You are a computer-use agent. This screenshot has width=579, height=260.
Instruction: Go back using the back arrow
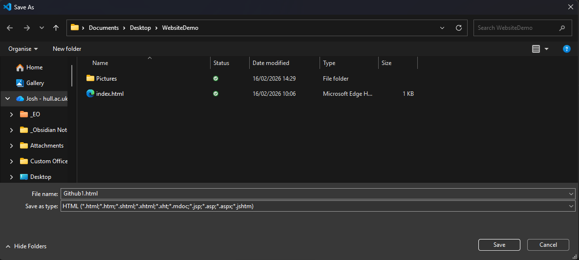(10, 28)
